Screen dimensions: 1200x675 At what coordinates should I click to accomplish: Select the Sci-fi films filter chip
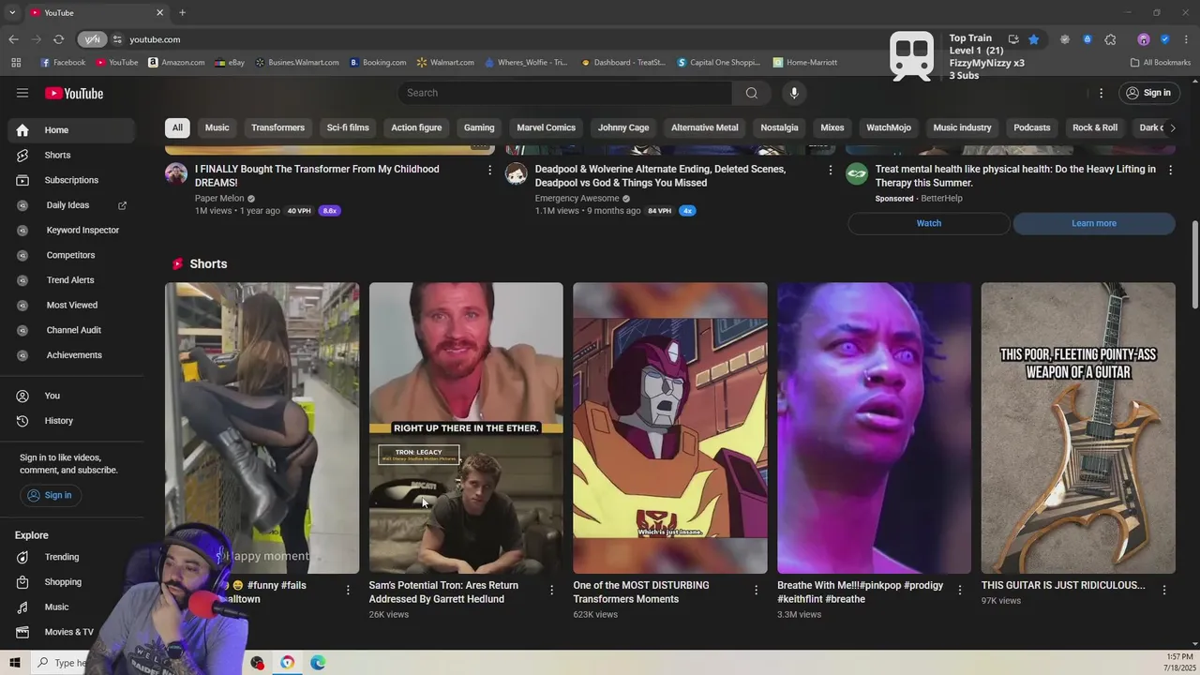pyautogui.click(x=348, y=127)
